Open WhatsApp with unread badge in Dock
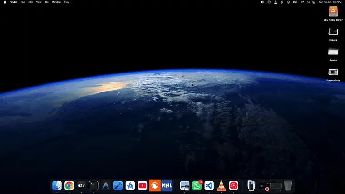Viewport: 345px width, 194px height. (x=197, y=186)
